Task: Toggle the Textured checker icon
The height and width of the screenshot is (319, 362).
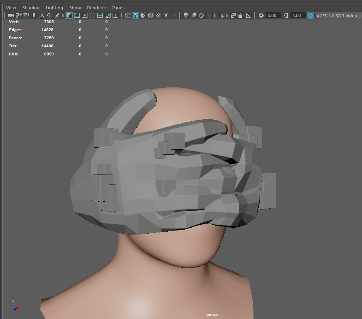Action: (158, 15)
